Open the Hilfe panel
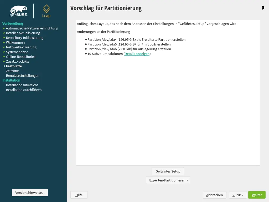This screenshot has height=202, width=269. coord(79,195)
